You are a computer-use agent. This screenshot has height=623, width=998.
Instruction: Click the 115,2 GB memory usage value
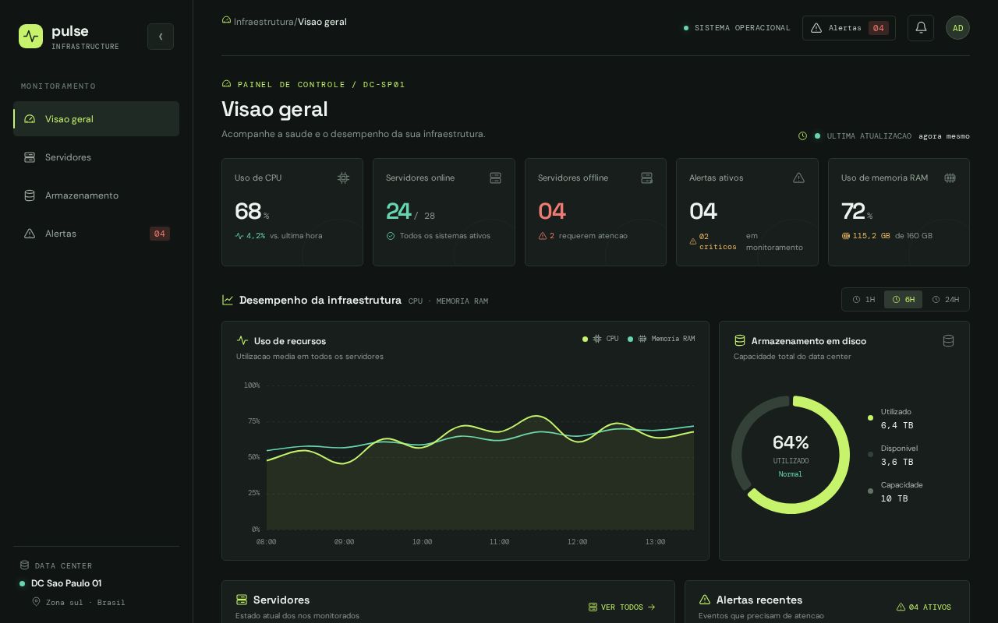(871, 236)
